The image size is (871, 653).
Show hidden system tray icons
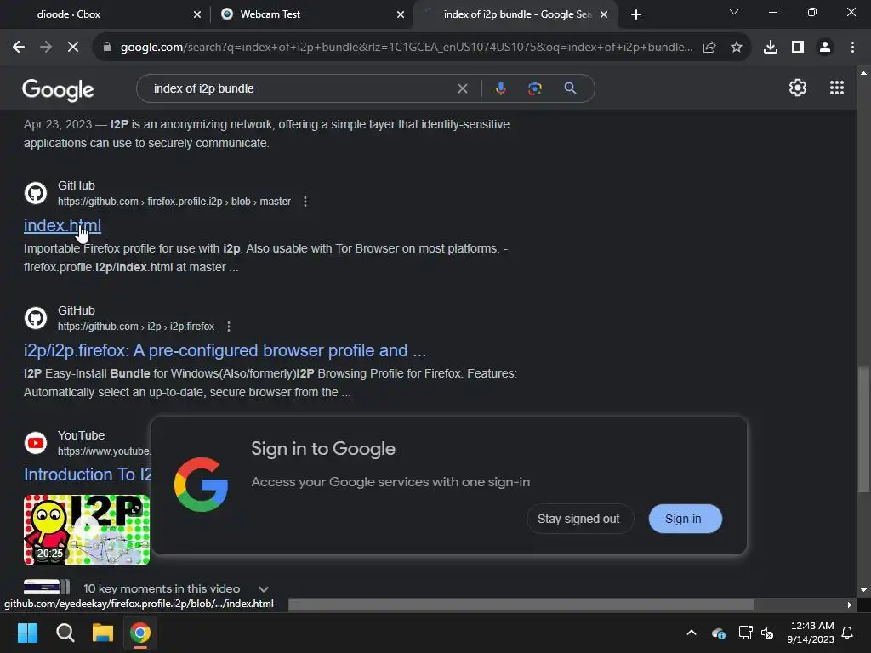point(692,633)
